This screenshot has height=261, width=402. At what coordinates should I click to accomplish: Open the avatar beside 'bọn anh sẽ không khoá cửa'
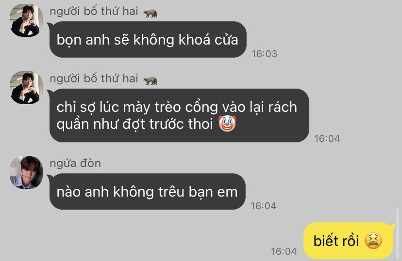pyautogui.click(x=26, y=20)
